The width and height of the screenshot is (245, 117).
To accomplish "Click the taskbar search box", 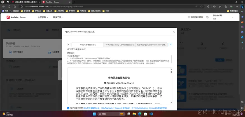I will coord(111,114).
